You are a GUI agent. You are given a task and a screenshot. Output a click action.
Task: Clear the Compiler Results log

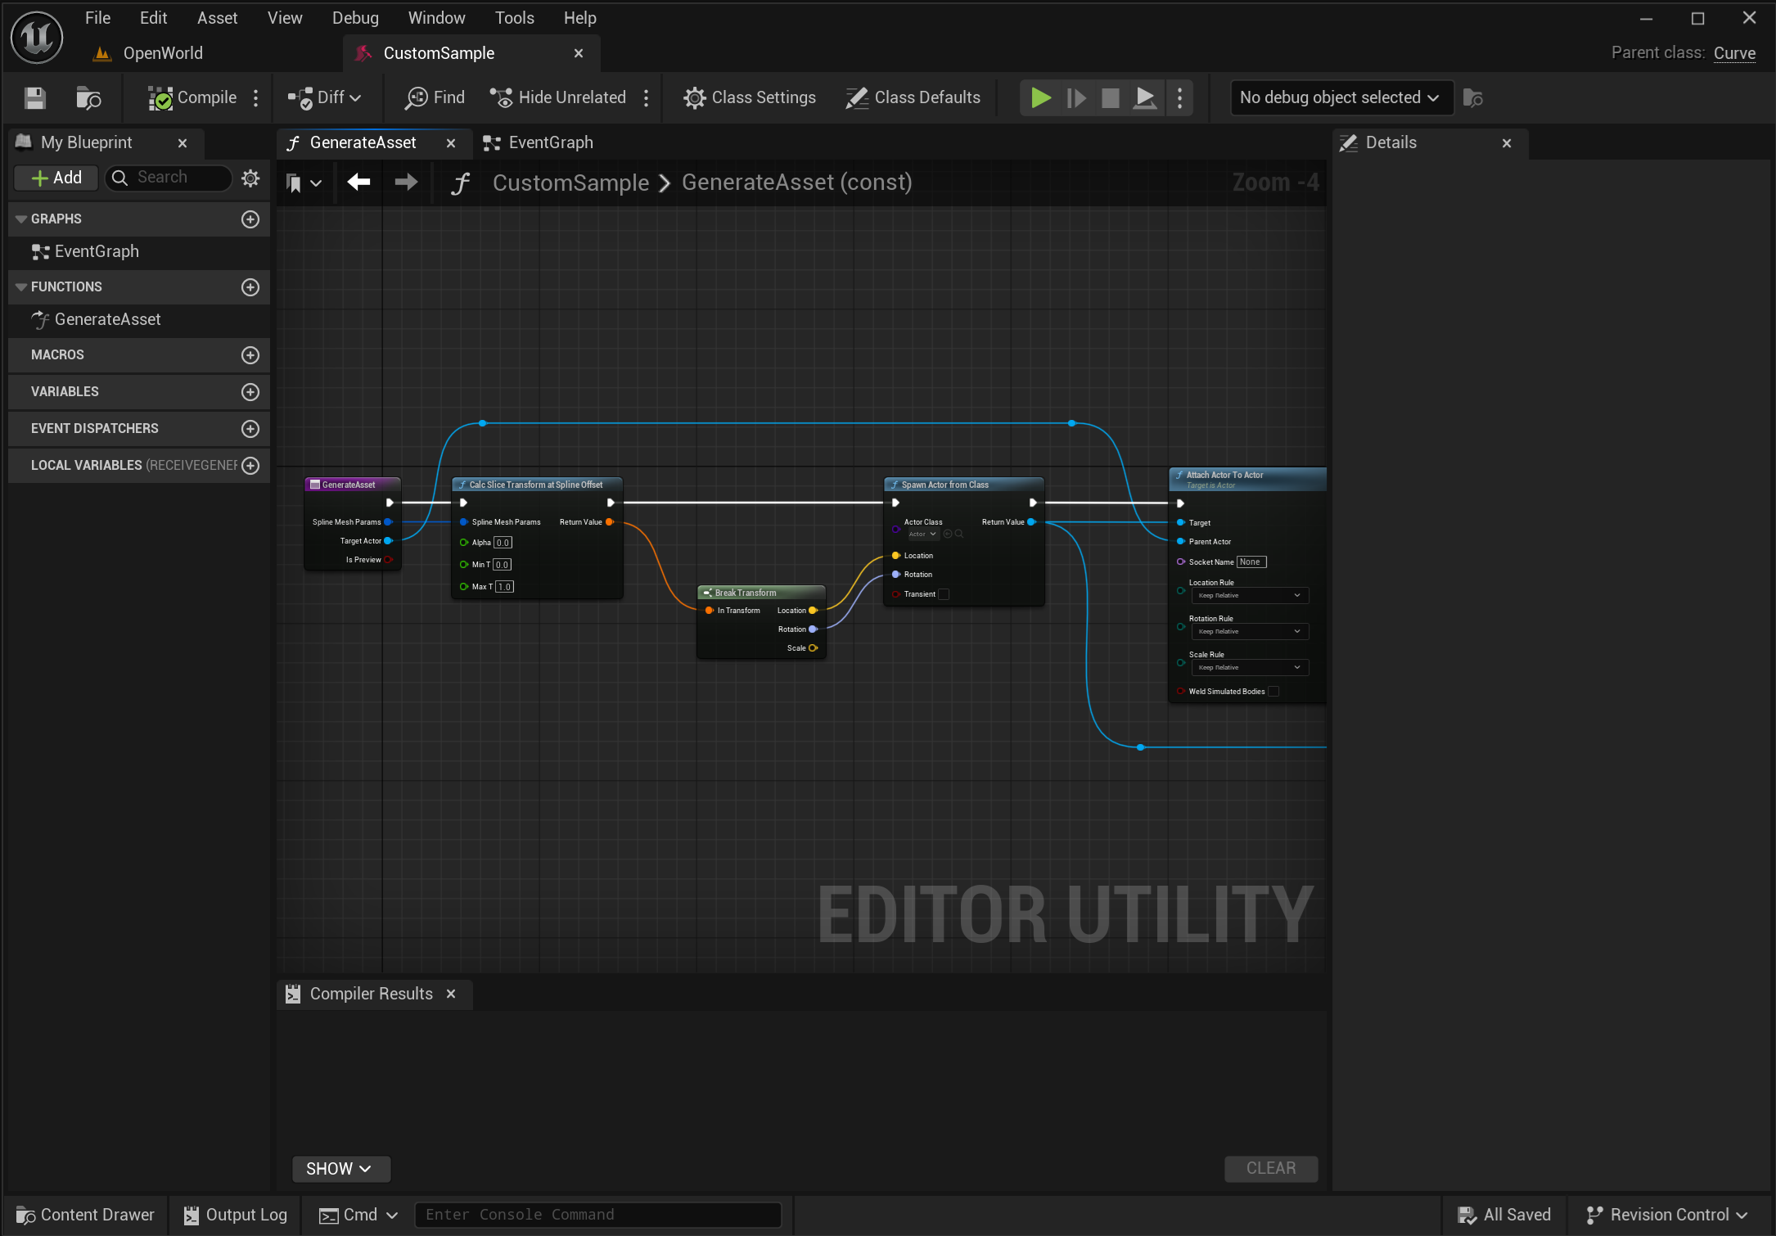coord(1271,1169)
